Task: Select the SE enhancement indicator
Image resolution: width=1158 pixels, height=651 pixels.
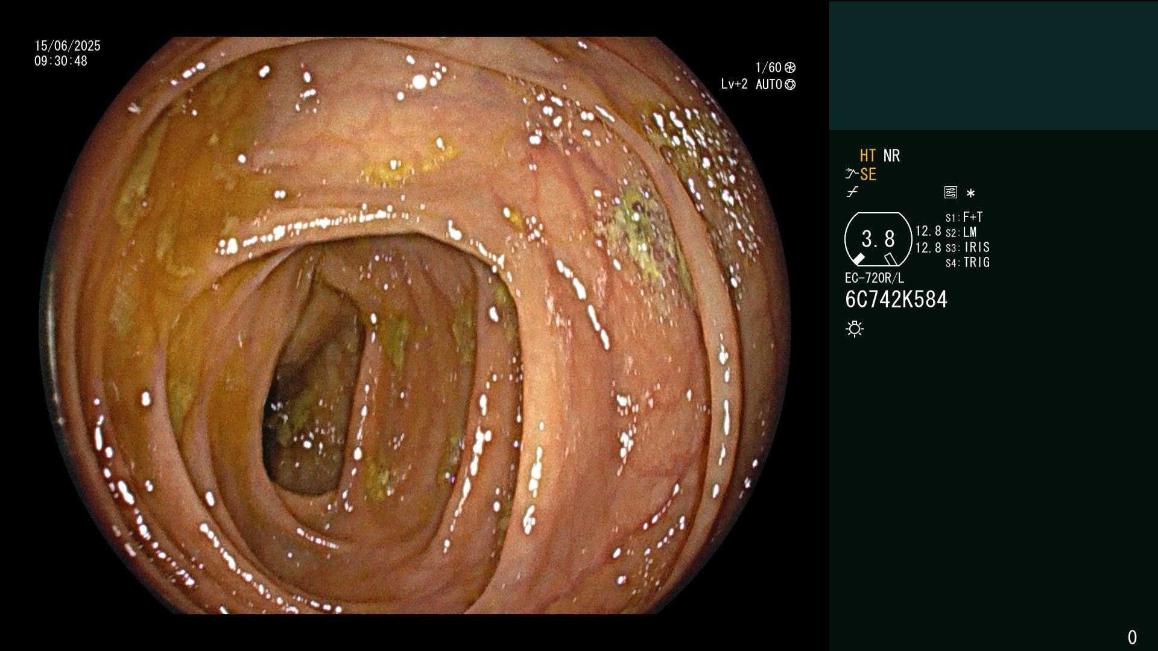Action: point(868,174)
